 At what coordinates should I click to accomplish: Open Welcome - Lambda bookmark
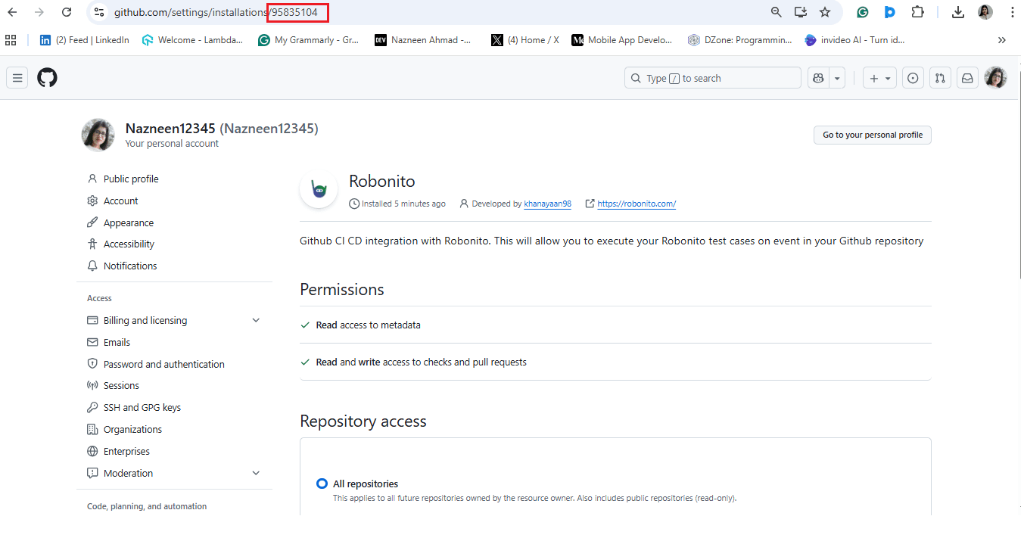(x=192, y=40)
